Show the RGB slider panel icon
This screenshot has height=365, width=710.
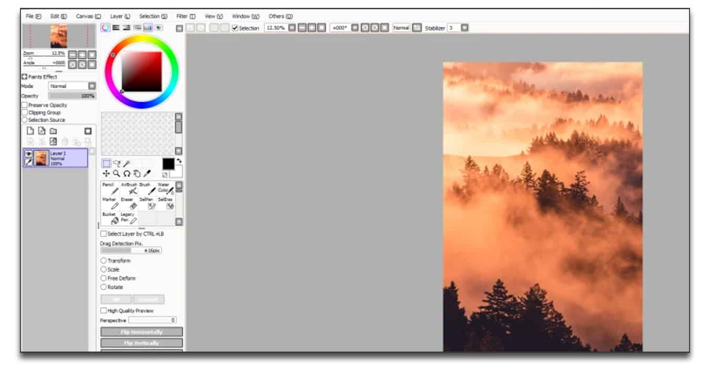(116, 28)
